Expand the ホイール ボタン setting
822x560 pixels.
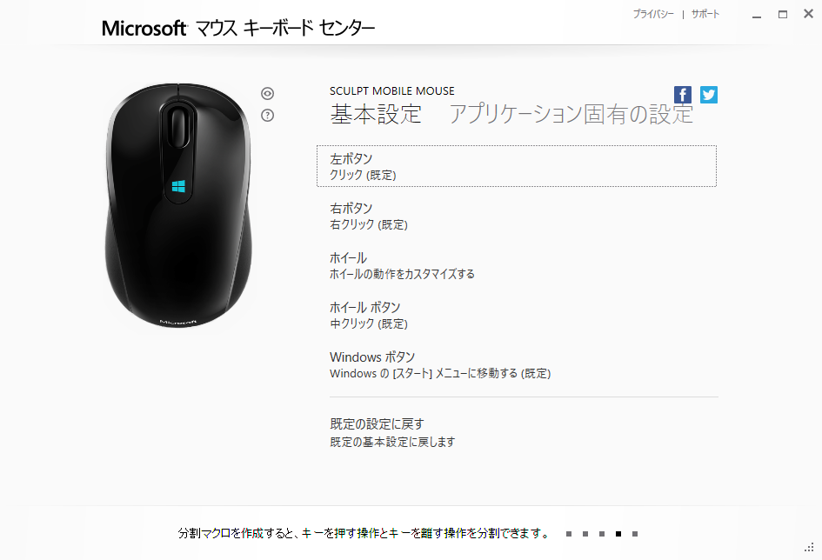coord(517,315)
